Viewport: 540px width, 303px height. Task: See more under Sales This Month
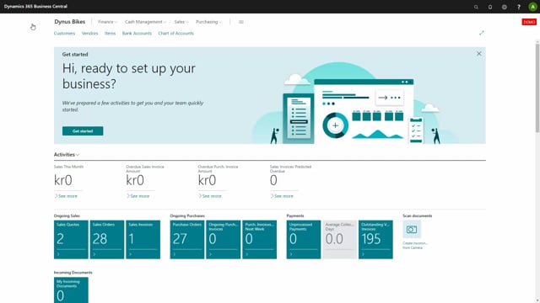(x=66, y=196)
